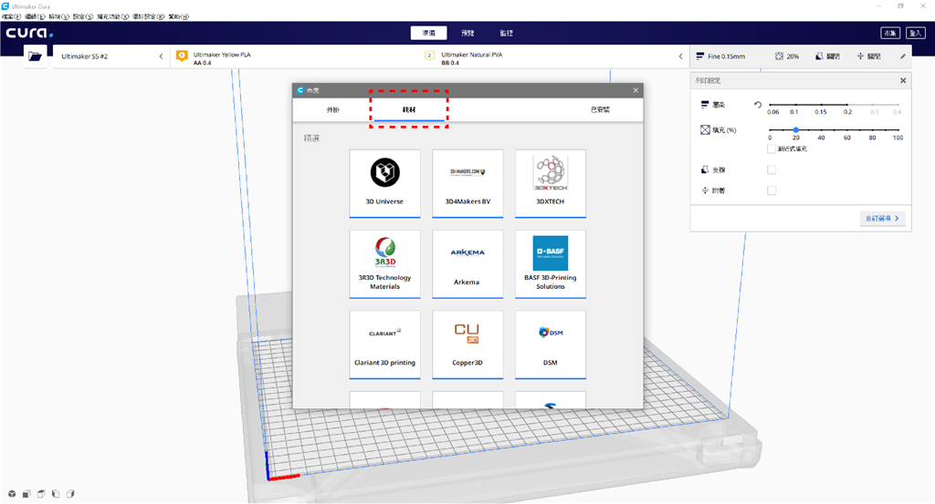Expand the Ultimaker S5 #2 printer selector
This screenshot has width=935, height=504.
click(x=161, y=57)
